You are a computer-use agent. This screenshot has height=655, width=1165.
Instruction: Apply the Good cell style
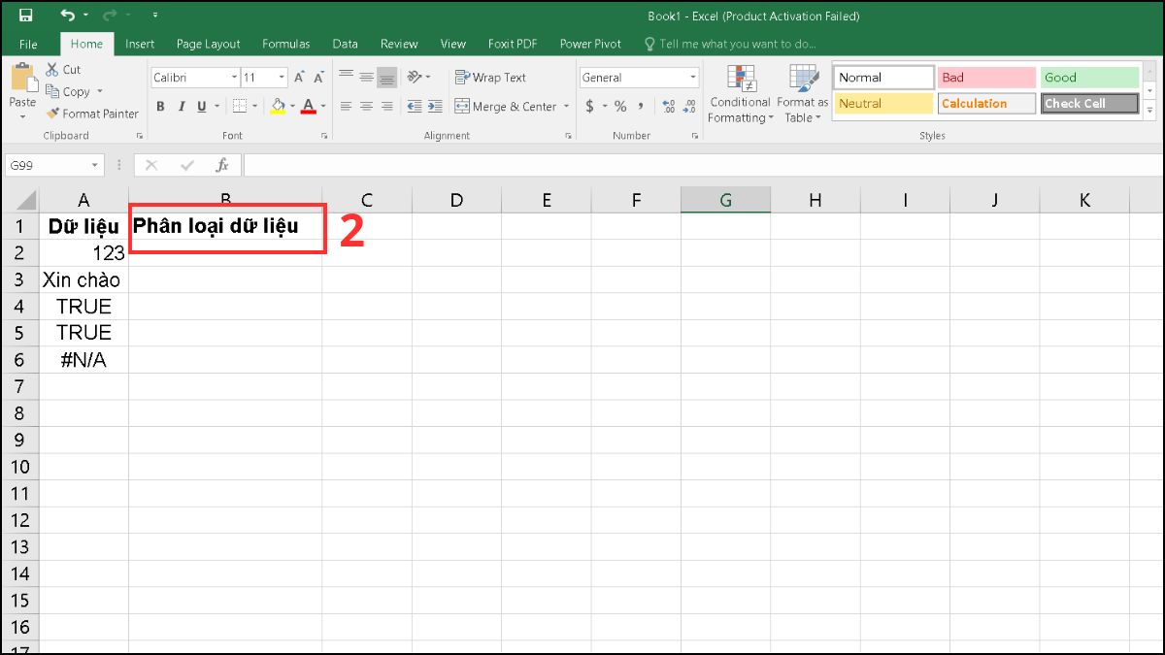pyautogui.click(x=1089, y=77)
